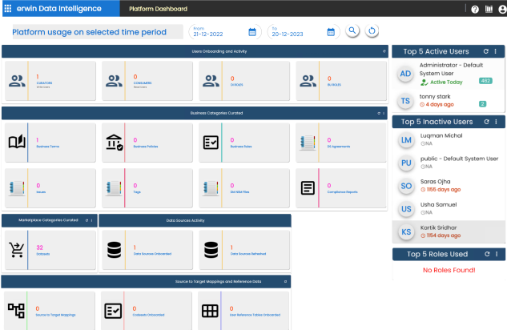Open Top 5 Roles Used options menu
This screenshot has width=507, height=330.
[496, 254]
